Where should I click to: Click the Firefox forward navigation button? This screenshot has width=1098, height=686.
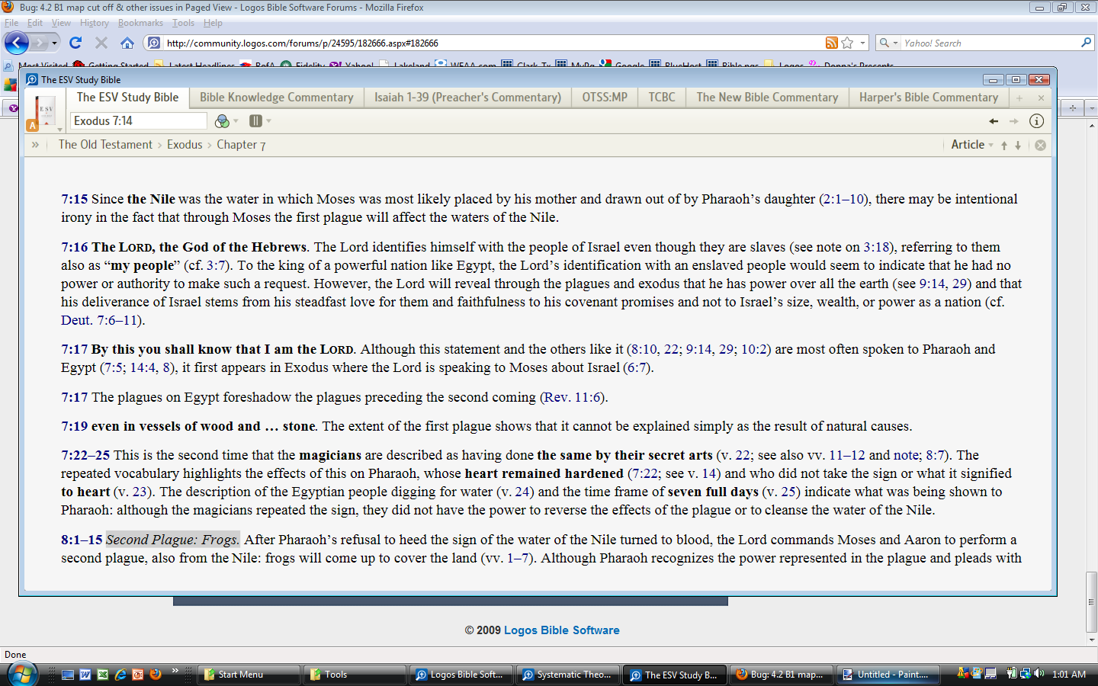(40, 43)
